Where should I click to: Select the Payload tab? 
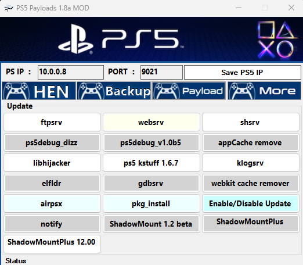coord(189,91)
